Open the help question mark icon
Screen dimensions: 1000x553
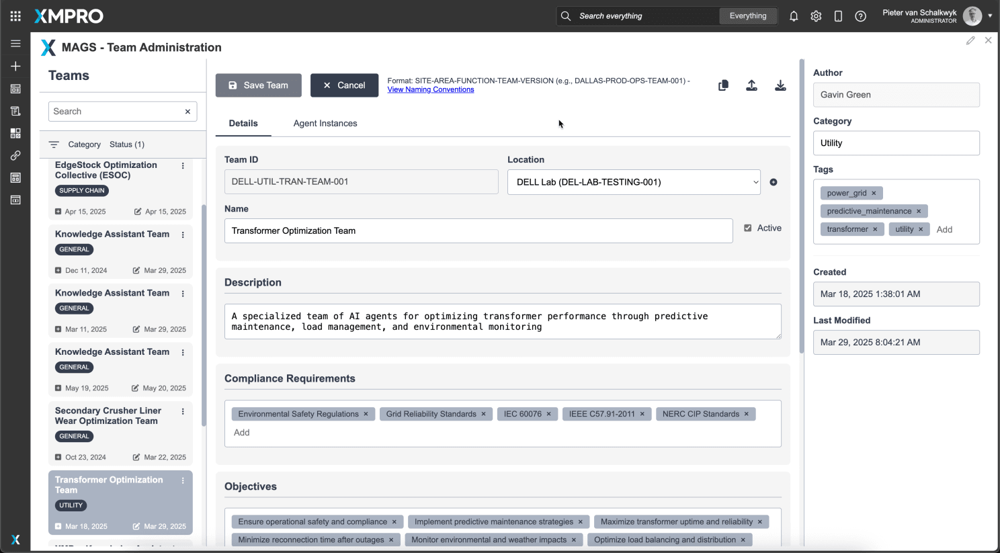(860, 16)
